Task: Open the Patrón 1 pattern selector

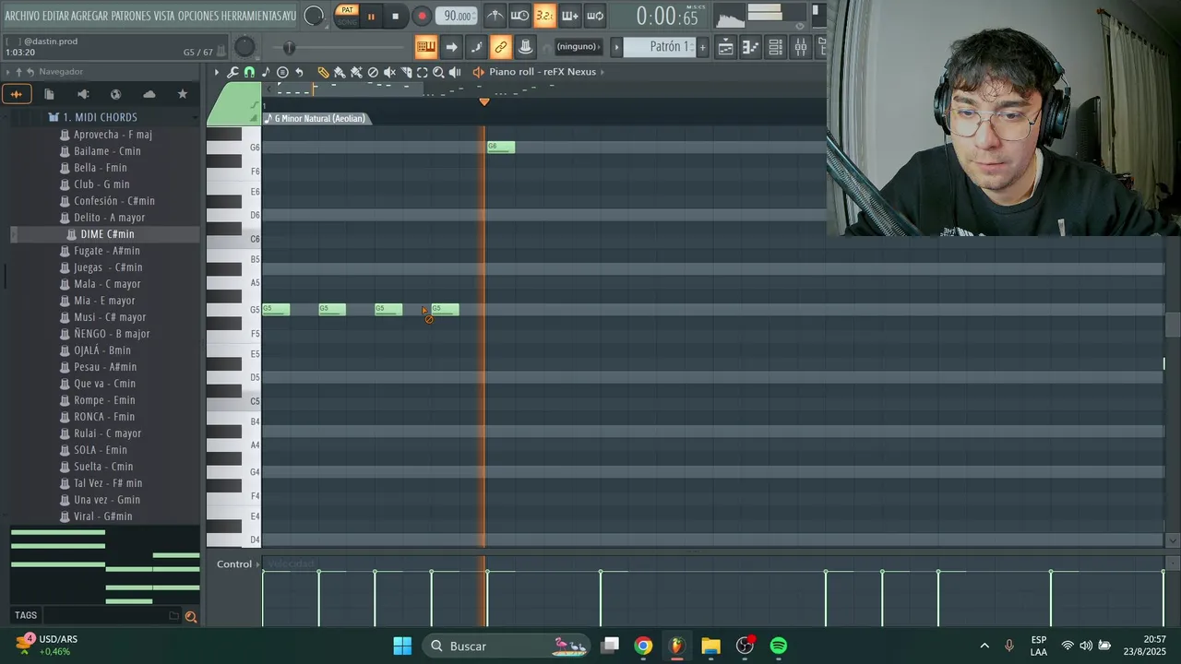Action: point(662,47)
